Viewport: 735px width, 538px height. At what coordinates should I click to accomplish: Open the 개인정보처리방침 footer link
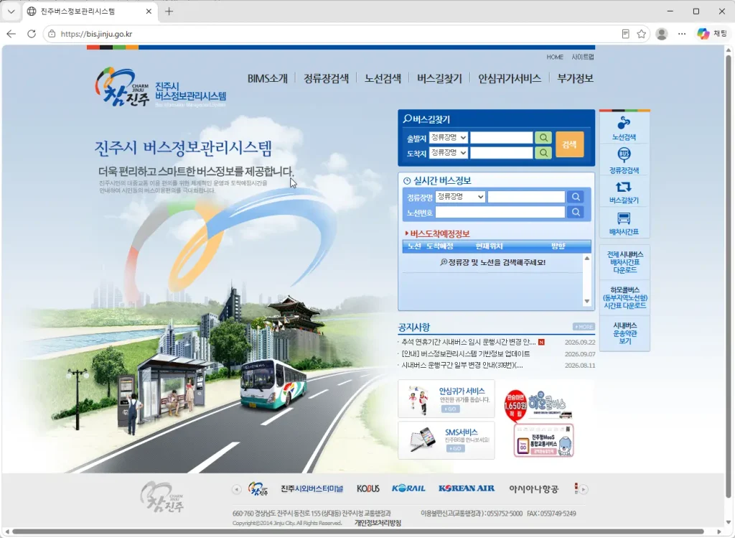pos(378,523)
